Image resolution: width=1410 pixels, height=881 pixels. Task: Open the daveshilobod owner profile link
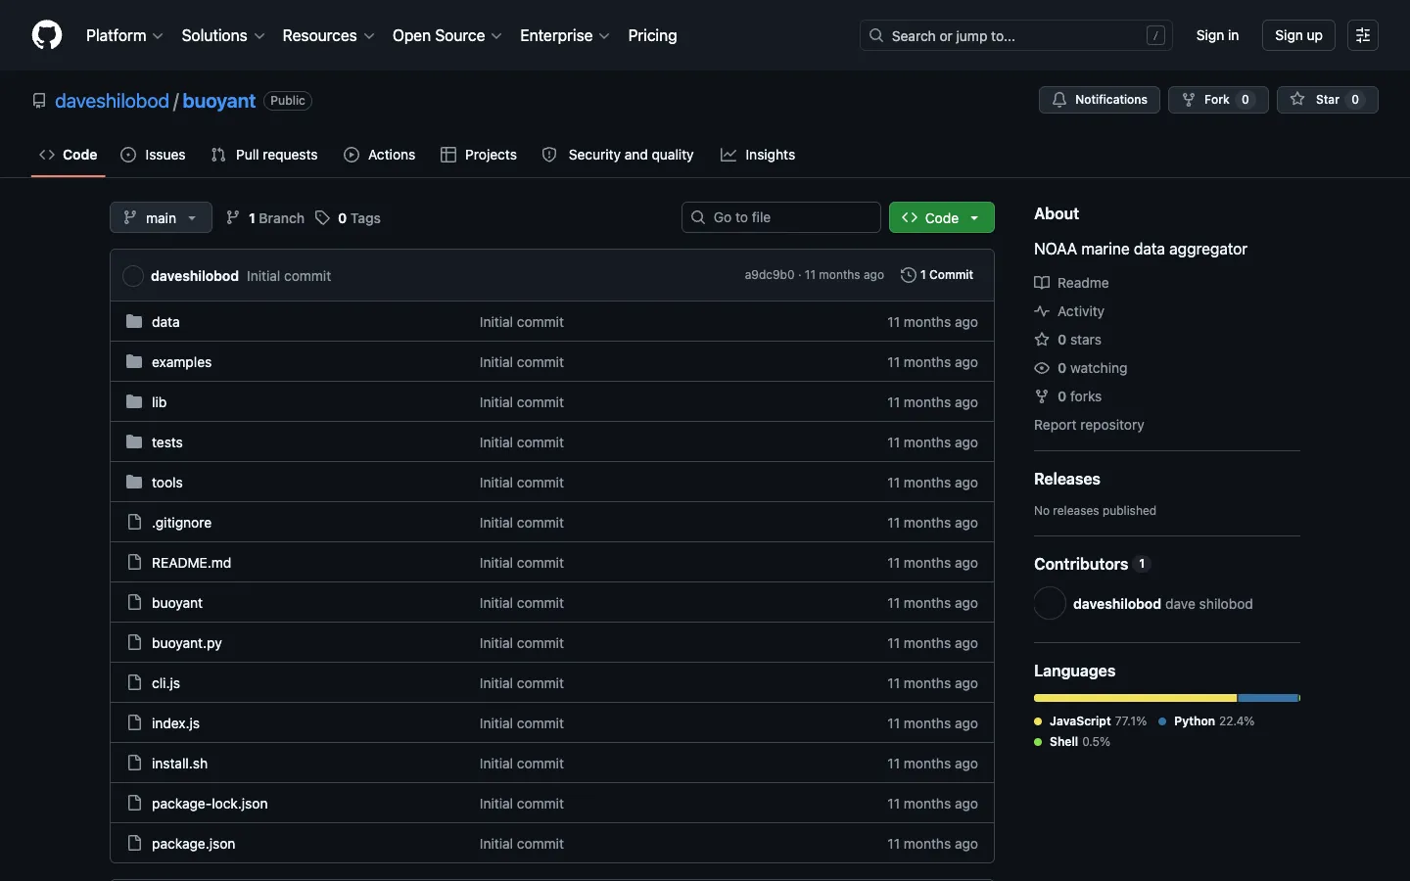pyautogui.click(x=112, y=101)
